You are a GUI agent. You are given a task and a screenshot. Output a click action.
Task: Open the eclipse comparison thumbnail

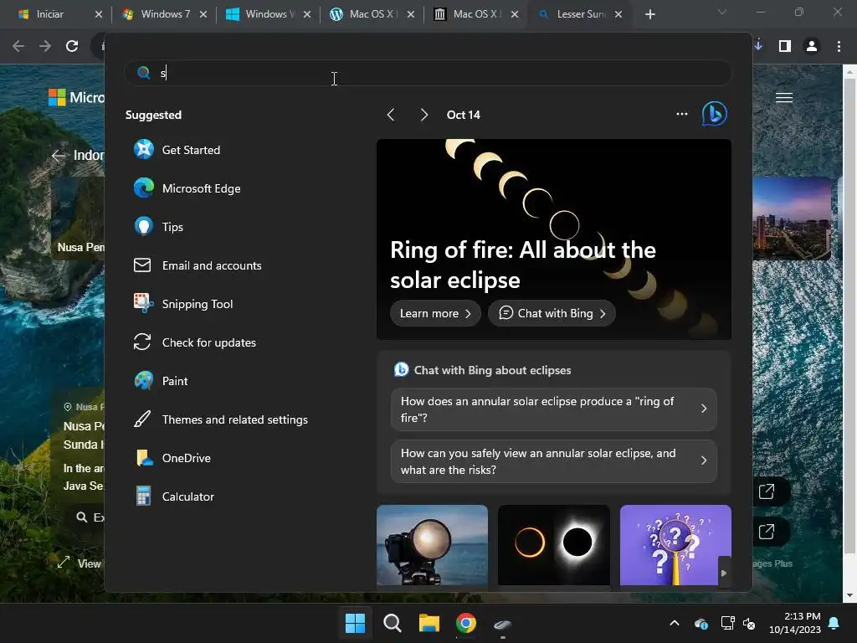tap(554, 545)
